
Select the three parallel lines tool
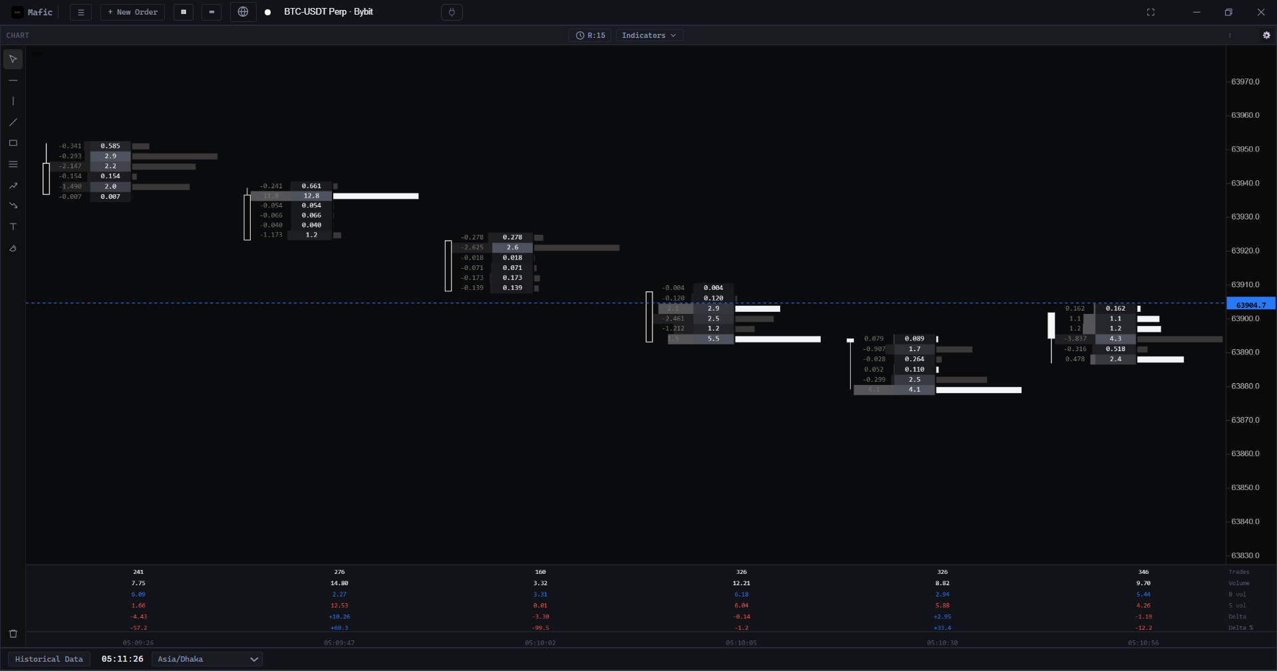click(13, 164)
